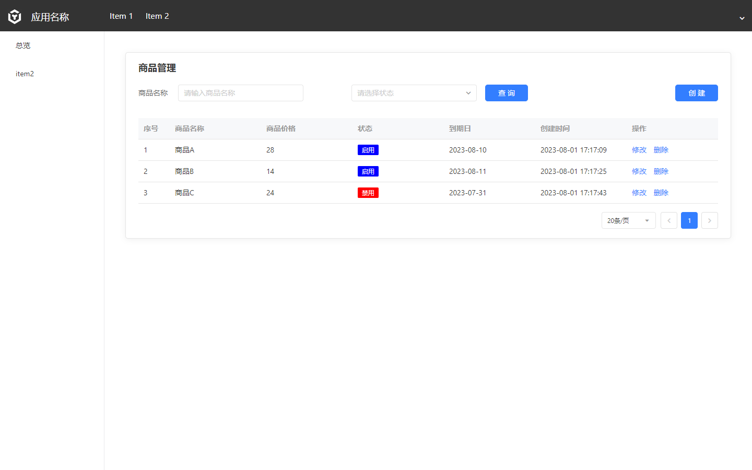
Task: Click the blue 启用 tag on 商品A
Action: point(368,150)
